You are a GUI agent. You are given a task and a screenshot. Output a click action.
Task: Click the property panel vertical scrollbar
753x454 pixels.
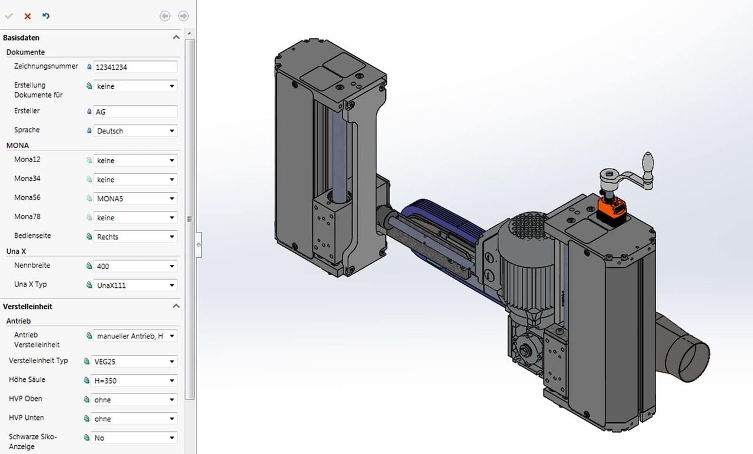(x=189, y=219)
